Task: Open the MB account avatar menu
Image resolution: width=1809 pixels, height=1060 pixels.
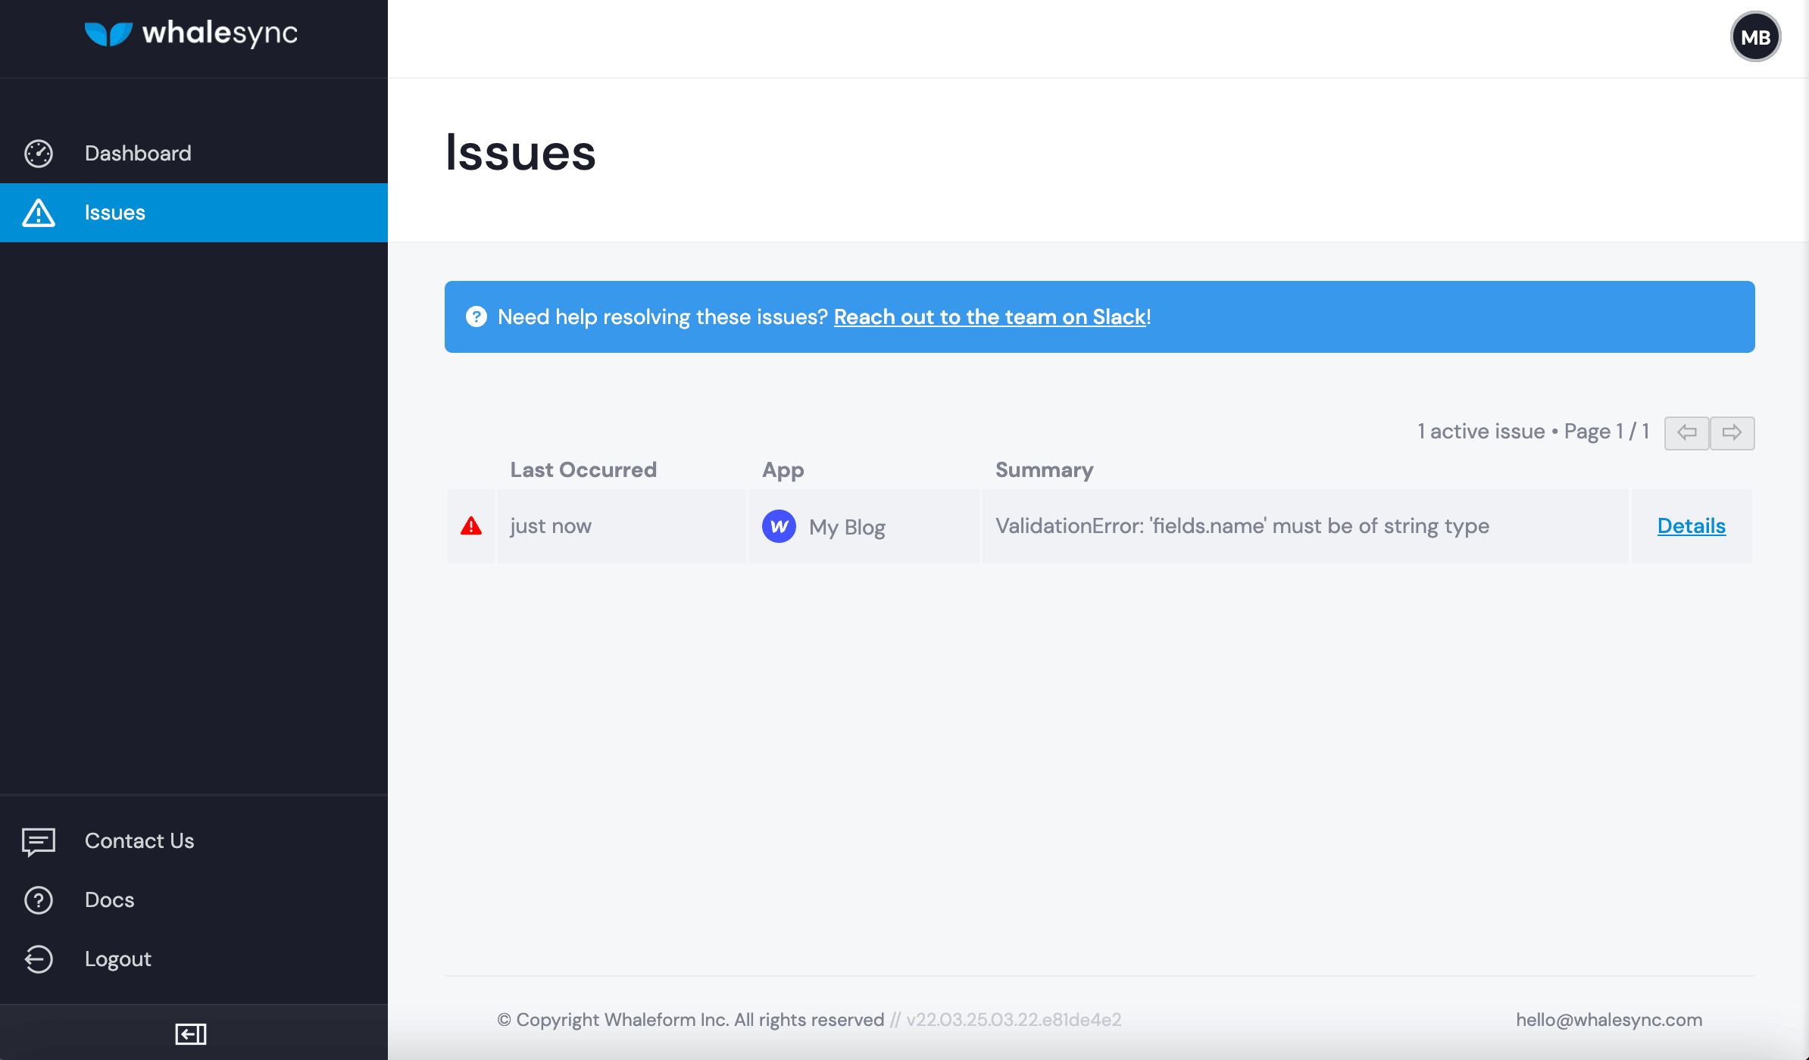Action: pyautogui.click(x=1755, y=36)
